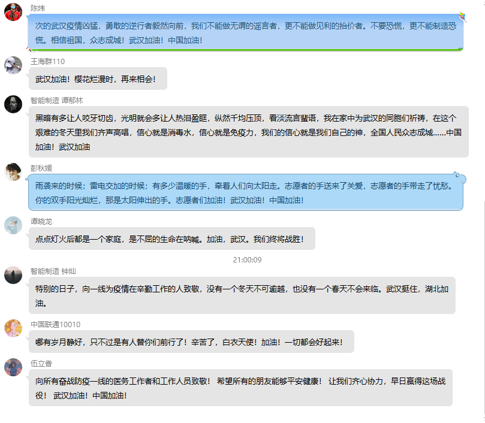Click 谭郁林's long gray message bubble

pos(248,132)
